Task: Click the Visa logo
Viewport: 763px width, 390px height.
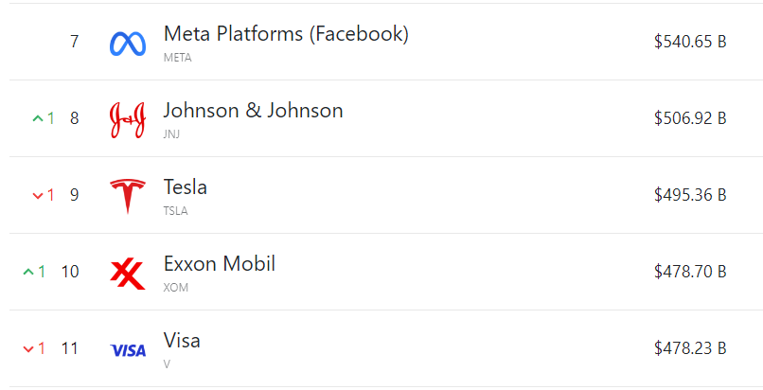Action: point(128,349)
